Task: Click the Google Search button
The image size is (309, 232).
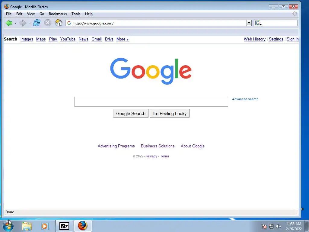Action: 131,114
